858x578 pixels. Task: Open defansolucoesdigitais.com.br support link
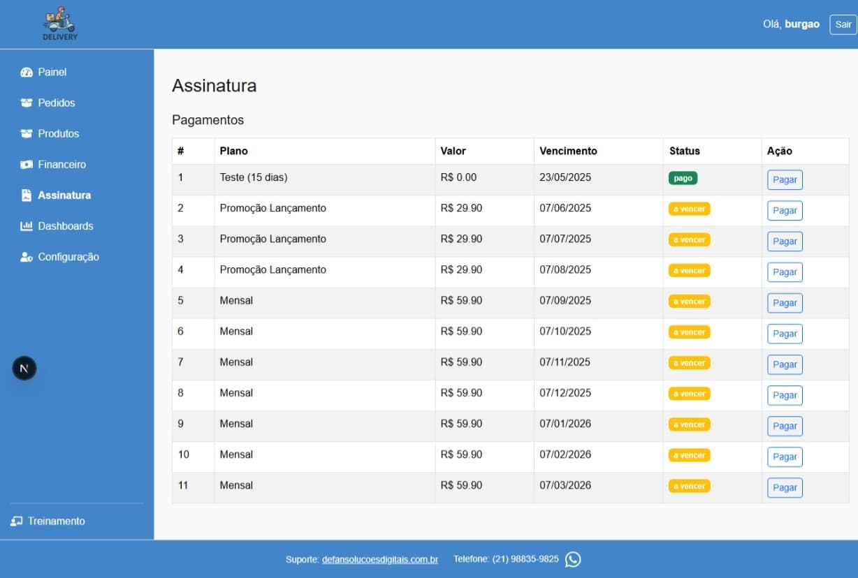coord(379,559)
